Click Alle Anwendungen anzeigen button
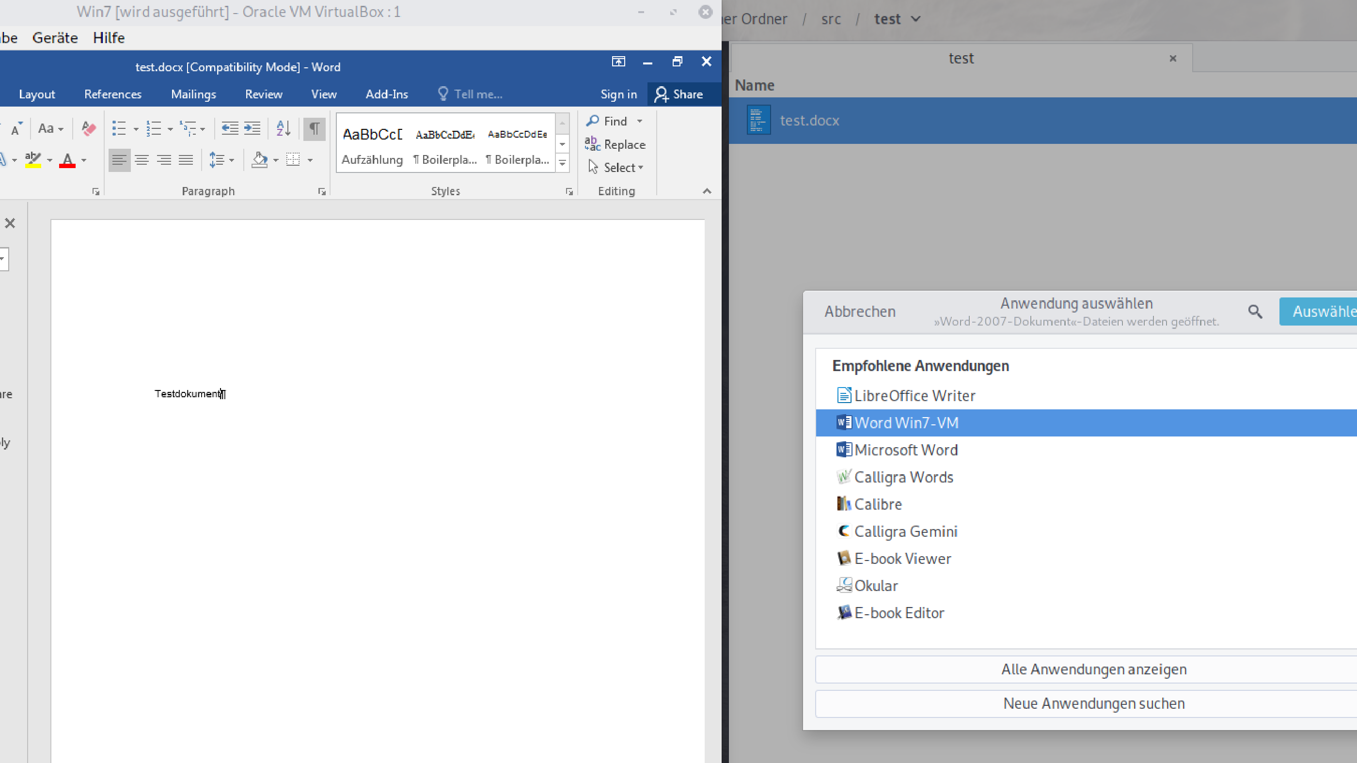The width and height of the screenshot is (1357, 763). coord(1086,670)
